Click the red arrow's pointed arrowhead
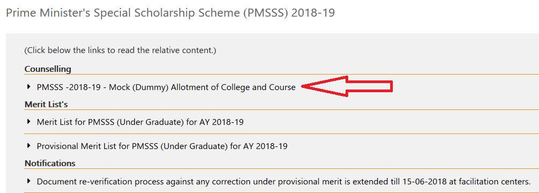539x193 pixels. 325,86
